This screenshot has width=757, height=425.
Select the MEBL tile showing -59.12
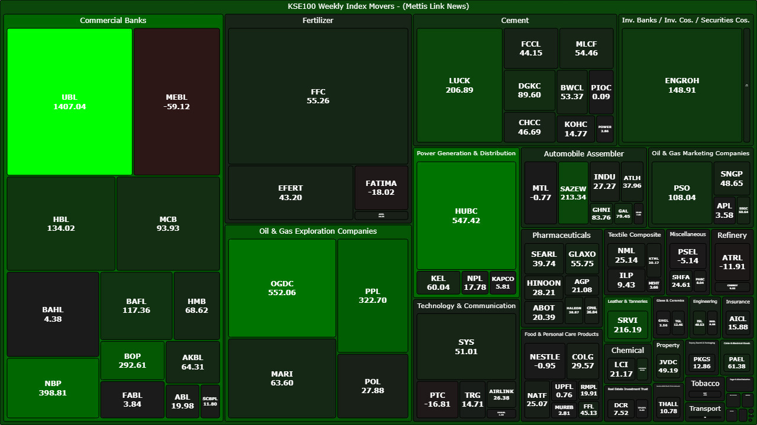(x=176, y=102)
